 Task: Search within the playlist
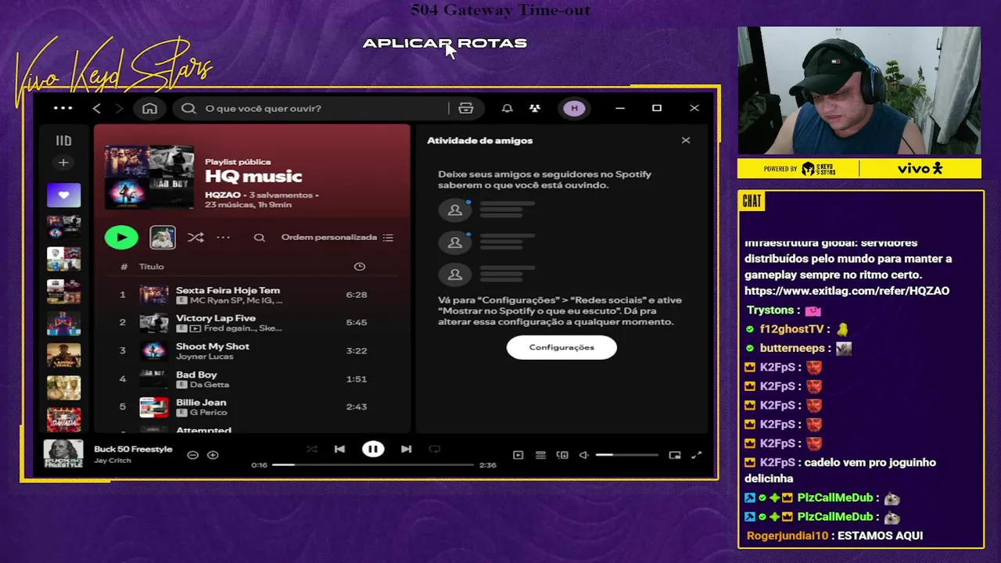click(x=259, y=237)
